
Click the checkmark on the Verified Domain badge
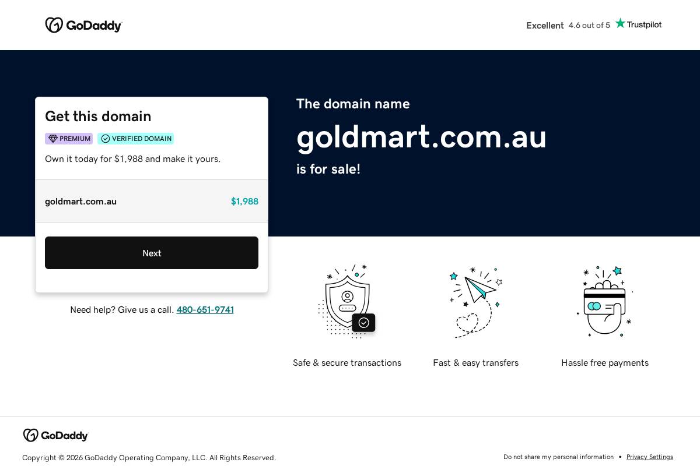coord(106,139)
